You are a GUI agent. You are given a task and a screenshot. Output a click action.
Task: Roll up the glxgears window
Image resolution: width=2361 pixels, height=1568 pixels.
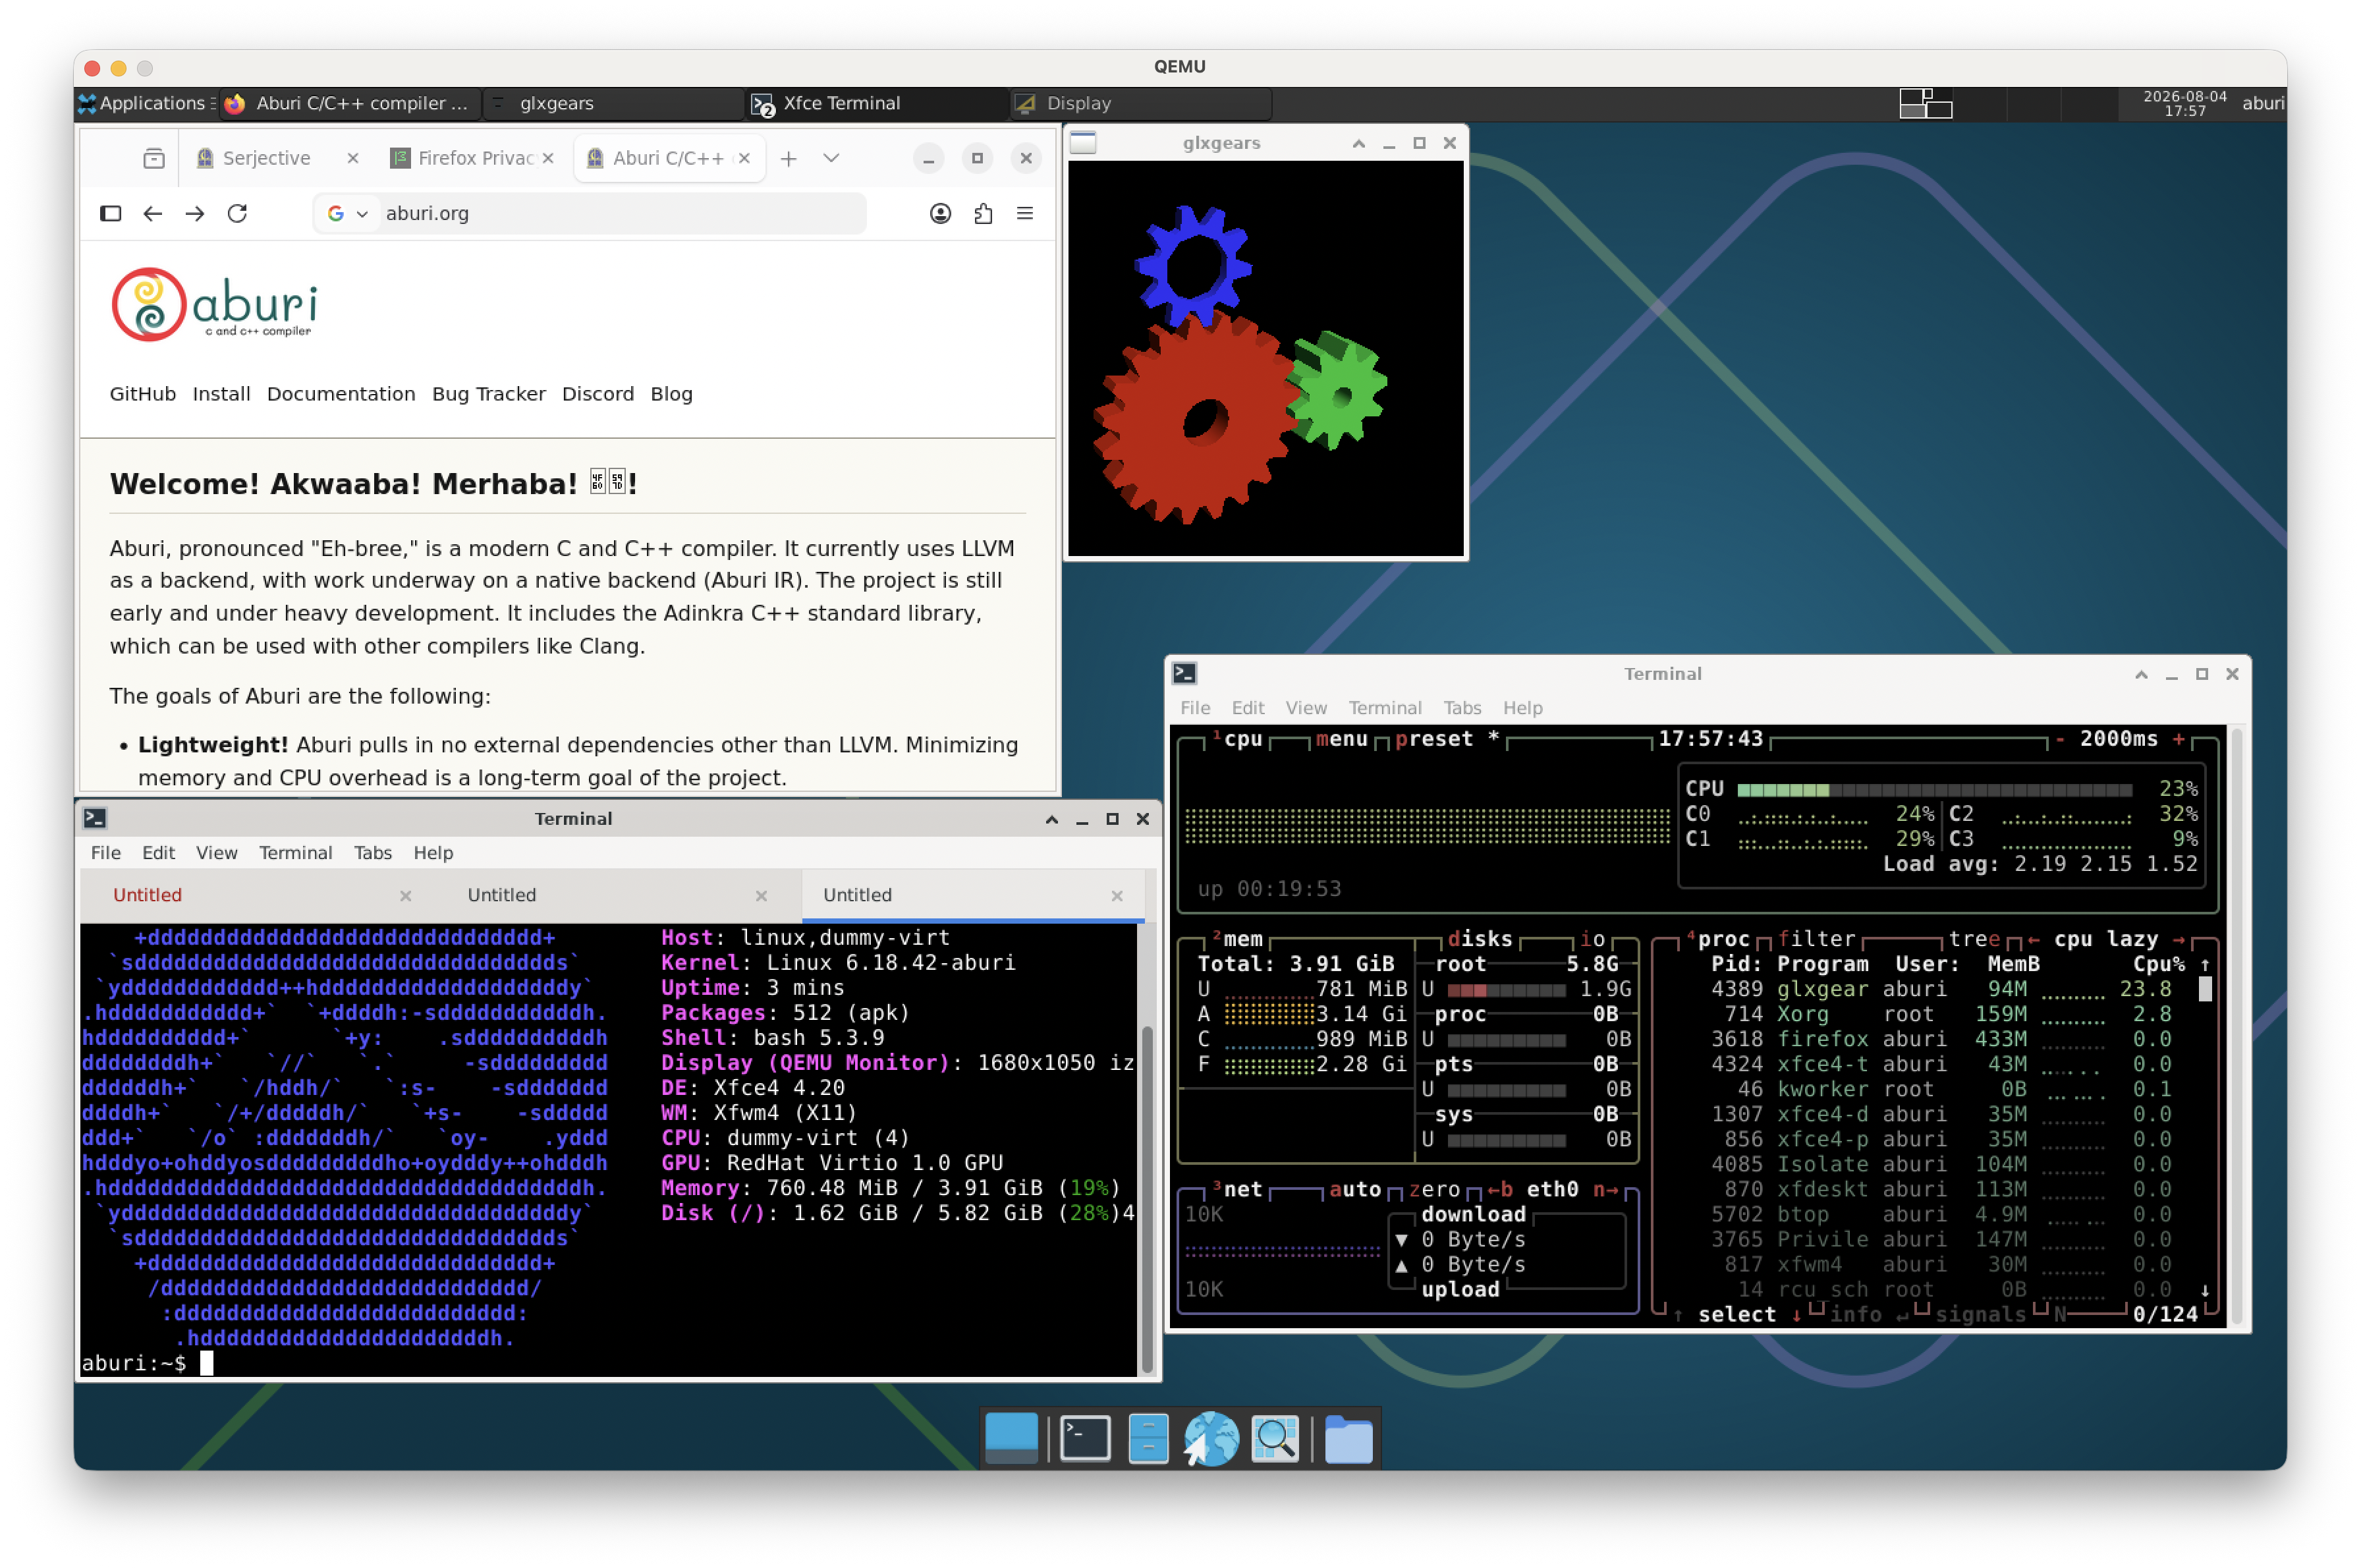[1358, 143]
